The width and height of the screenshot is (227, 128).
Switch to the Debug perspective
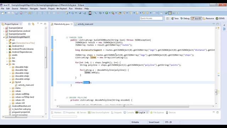185,18
